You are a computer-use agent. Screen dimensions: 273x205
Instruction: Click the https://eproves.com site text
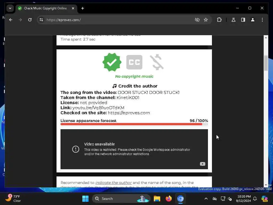pos(129,113)
